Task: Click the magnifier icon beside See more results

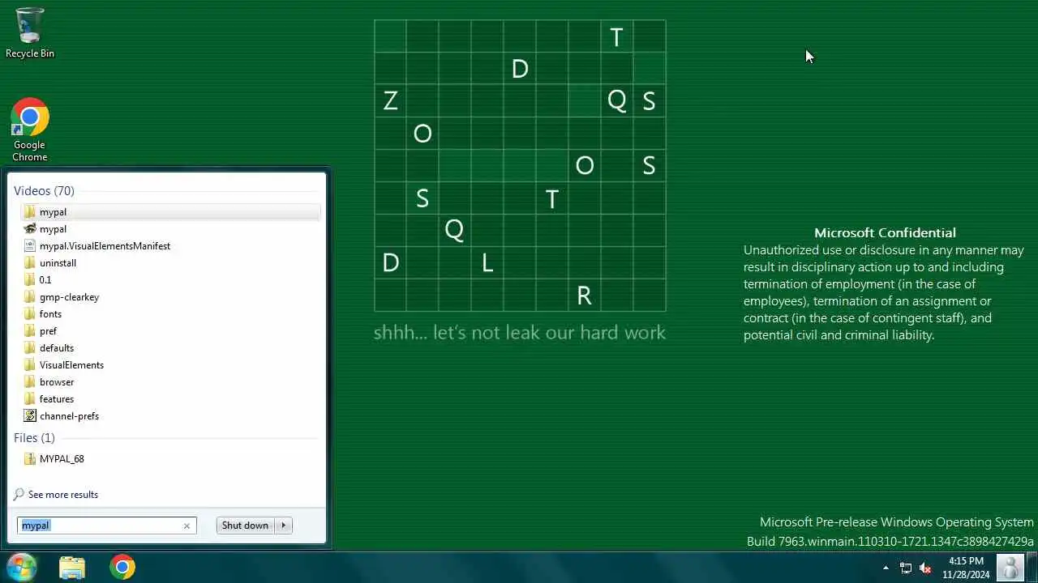Action: pyautogui.click(x=19, y=495)
